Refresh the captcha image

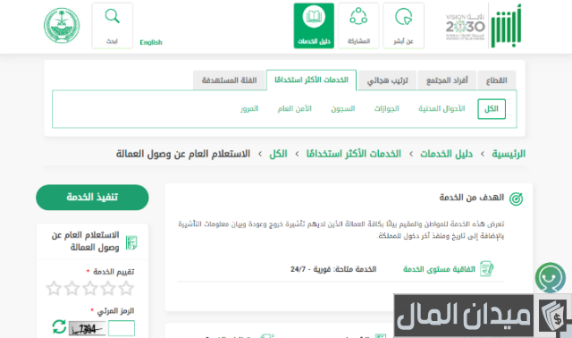[59, 327]
